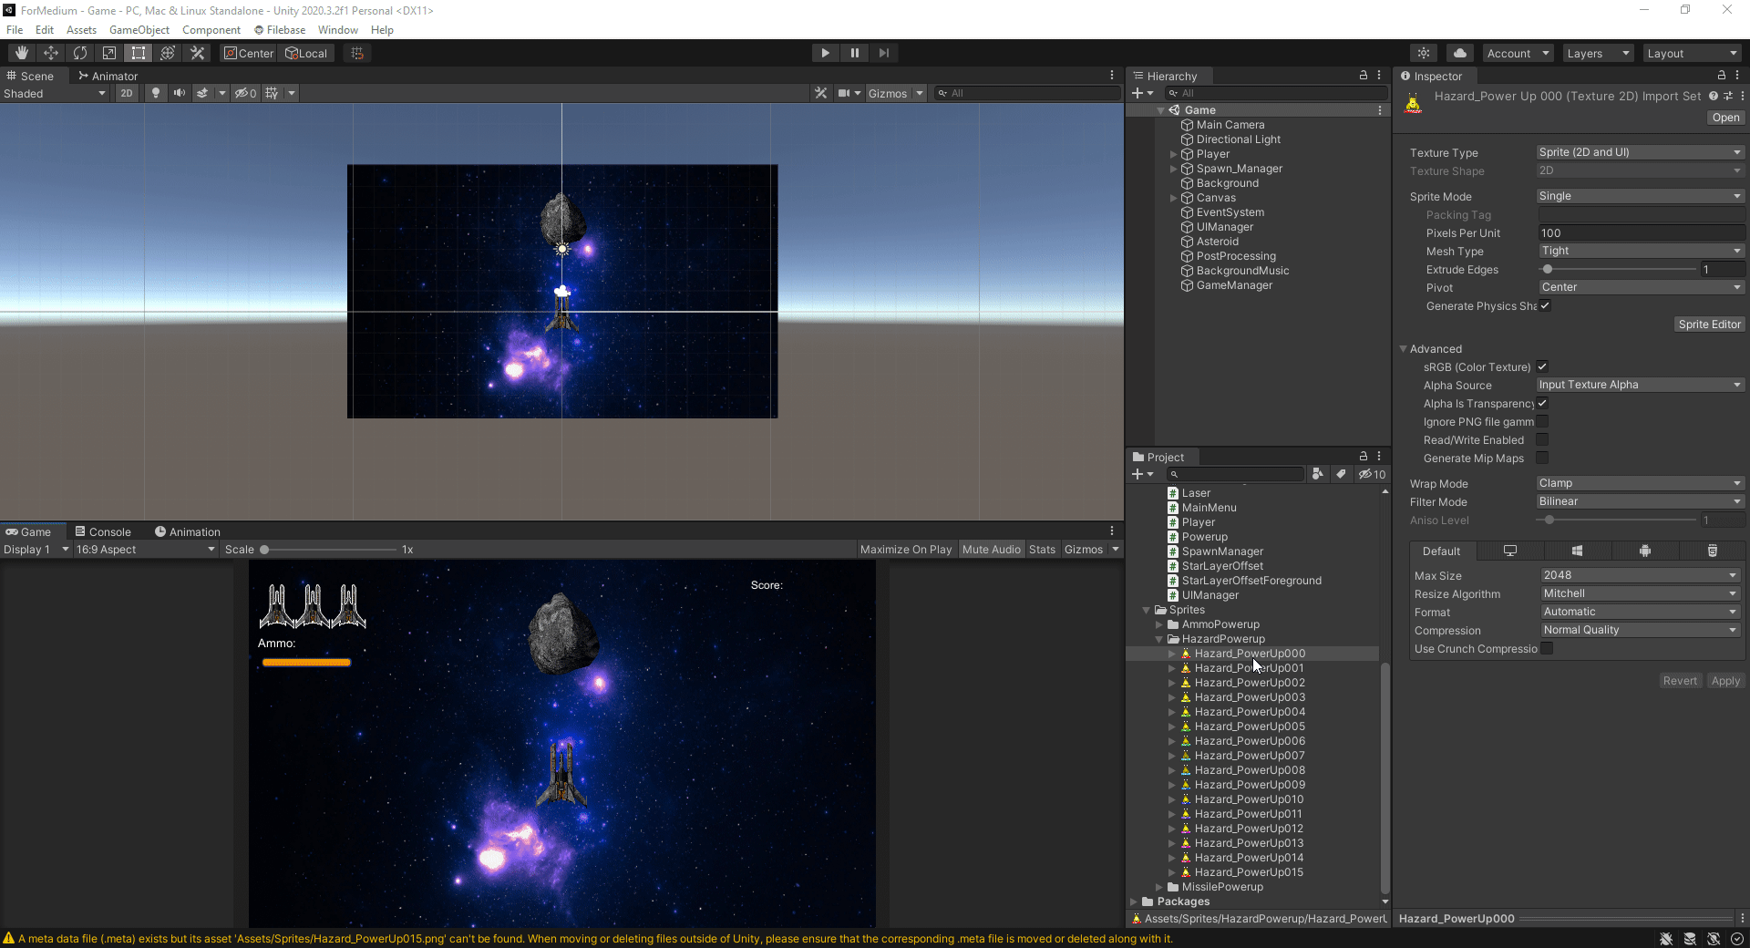Open Wrap Mode dropdown

[x=1640, y=483]
